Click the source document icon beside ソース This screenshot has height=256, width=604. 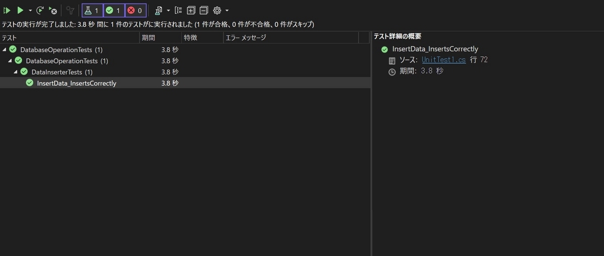click(392, 60)
